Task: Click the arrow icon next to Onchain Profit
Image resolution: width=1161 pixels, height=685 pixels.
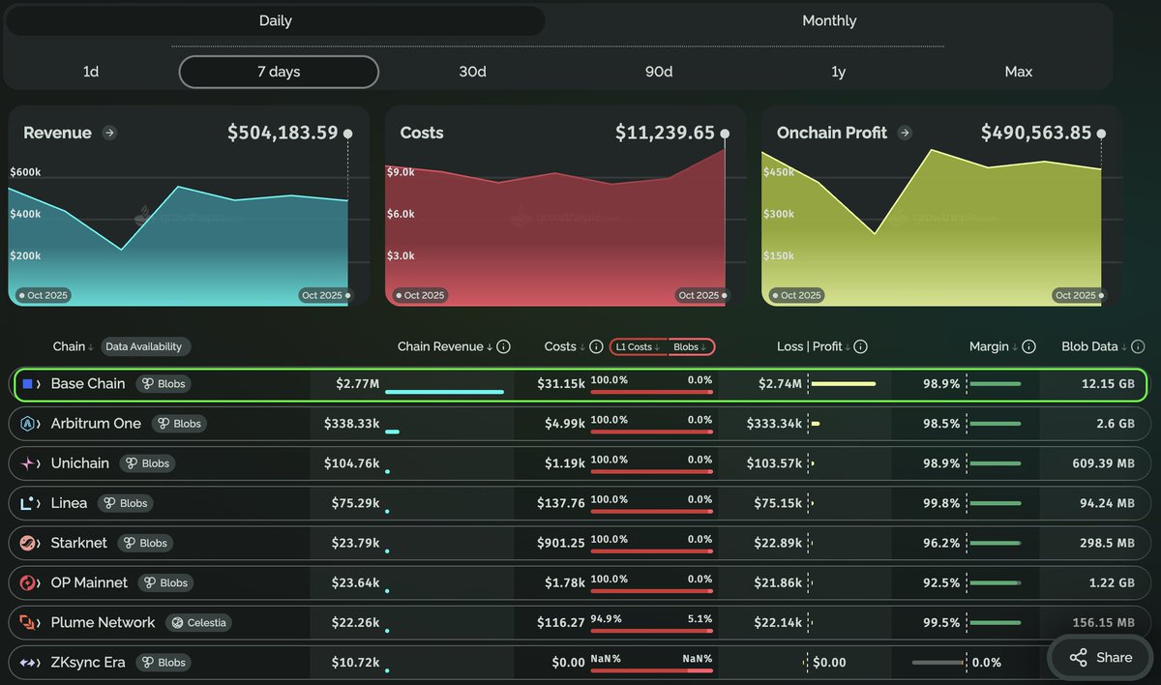Action: tap(905, 134)
